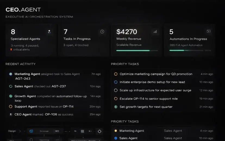The height and width of the screenshot is (141, 225).
Task: Click the 265 Full Agent Automation text
Action: (186, 45)
